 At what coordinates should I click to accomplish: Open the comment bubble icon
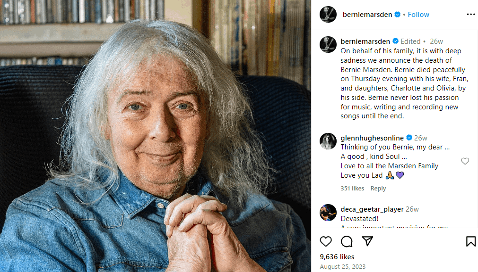tap(347, 241)
